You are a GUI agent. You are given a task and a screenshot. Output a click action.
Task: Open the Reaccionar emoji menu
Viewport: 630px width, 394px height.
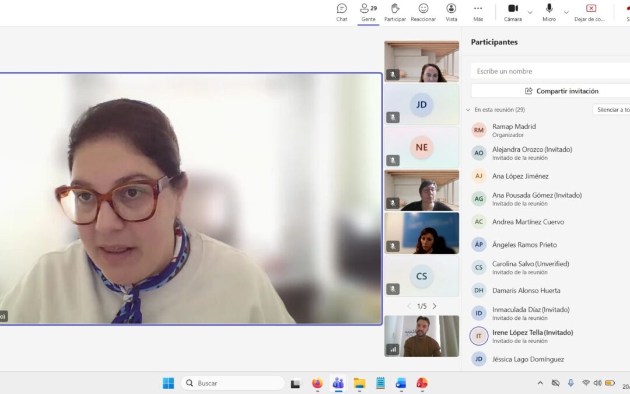point(423,12)
